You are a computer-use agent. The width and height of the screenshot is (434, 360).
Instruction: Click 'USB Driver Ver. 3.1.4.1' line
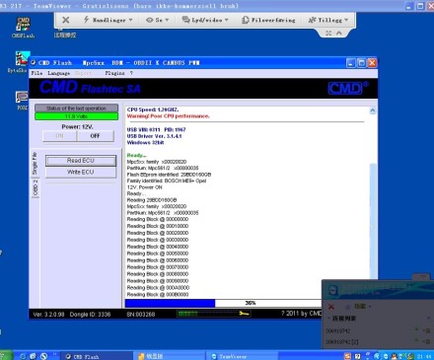[x=154, y=136]
